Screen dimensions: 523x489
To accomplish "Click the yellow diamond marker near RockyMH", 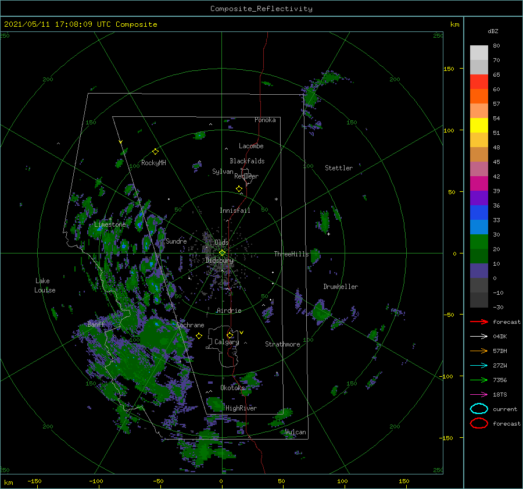I will click(x=155, y=152).
